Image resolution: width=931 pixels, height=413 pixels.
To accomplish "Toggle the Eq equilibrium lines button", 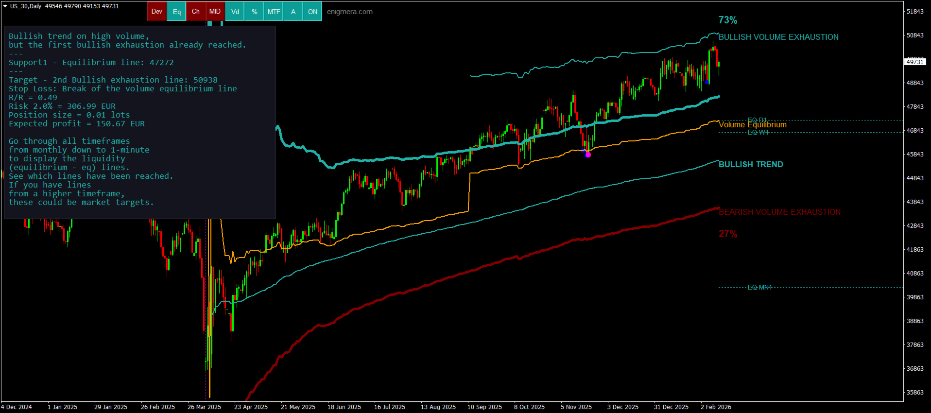I will point(176,12).
